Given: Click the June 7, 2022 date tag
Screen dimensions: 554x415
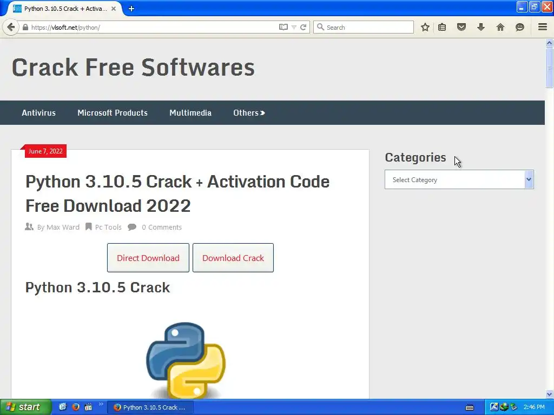Looking at the screenshot, I should tap(45, 151).
